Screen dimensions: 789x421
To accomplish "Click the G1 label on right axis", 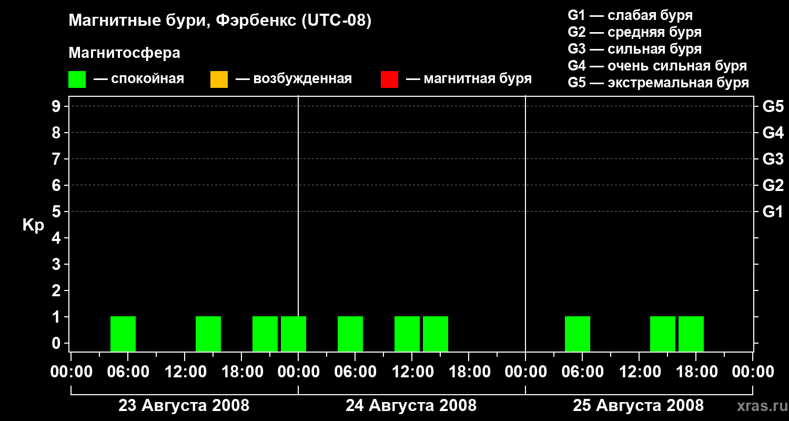I will (773, 212).
